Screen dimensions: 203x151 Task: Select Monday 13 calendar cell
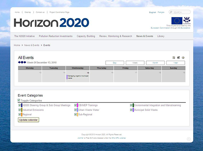coord(30,76)
